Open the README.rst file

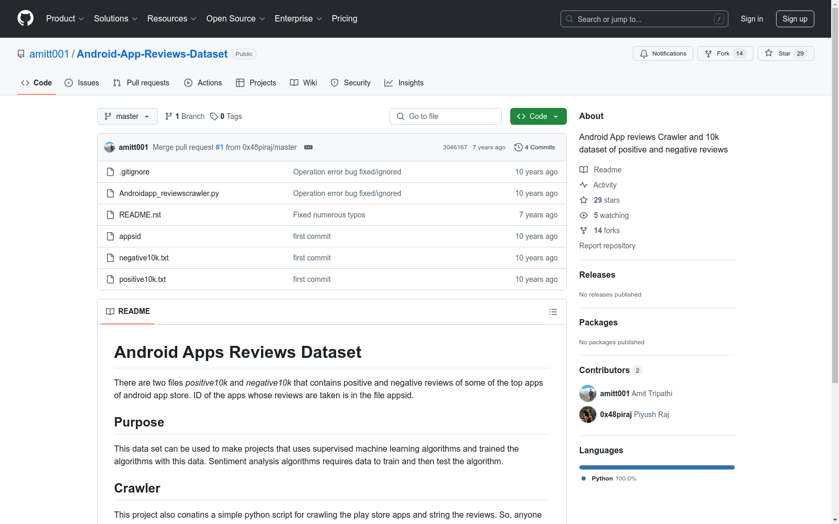[x=140, y=215]
